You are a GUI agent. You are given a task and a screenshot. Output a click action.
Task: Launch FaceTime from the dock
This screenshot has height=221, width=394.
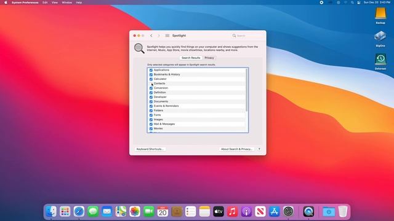[149, 212]
